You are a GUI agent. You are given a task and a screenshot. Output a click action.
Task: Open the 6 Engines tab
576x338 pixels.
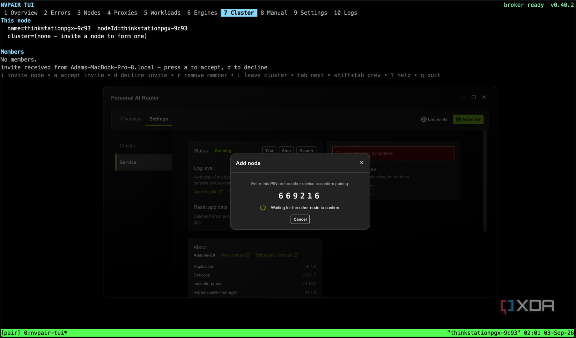tap(202, 13)
